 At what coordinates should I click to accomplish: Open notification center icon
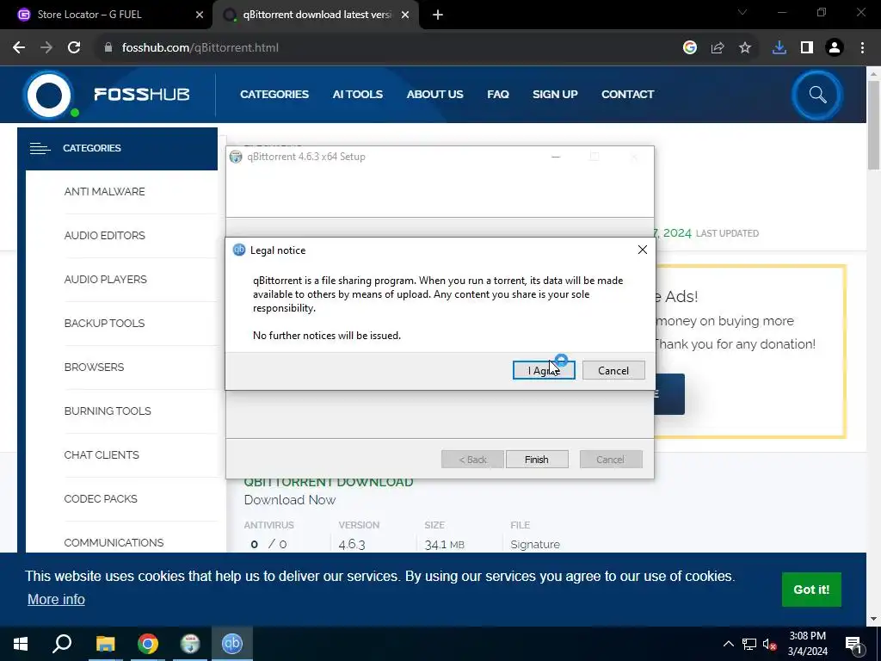click(x=853, y=644)
